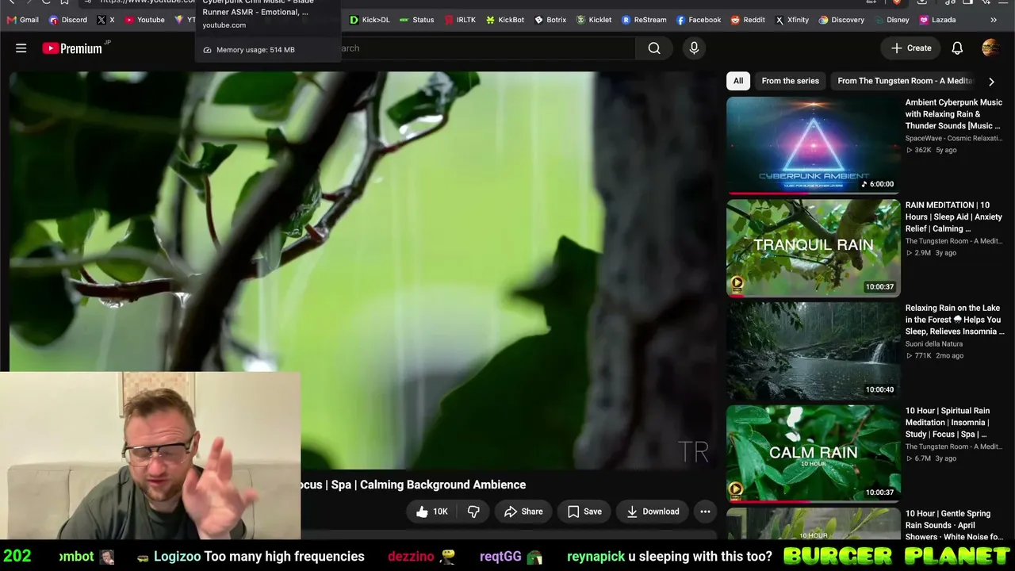Click the 'Memory usage: 514 MB' text
Viewport: 1015px width, 571px height.
coord(255,50)
